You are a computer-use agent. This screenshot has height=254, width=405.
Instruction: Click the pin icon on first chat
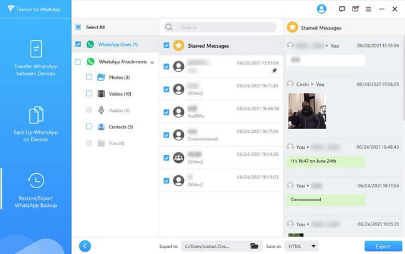pos(274,71)
